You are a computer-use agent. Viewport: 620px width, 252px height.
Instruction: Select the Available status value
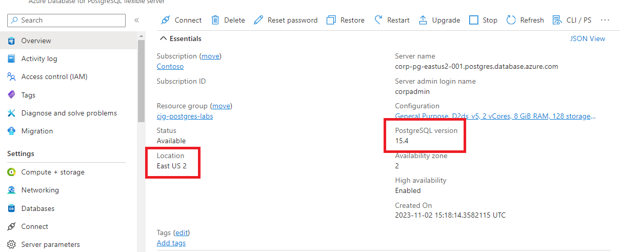coord(171,141)
